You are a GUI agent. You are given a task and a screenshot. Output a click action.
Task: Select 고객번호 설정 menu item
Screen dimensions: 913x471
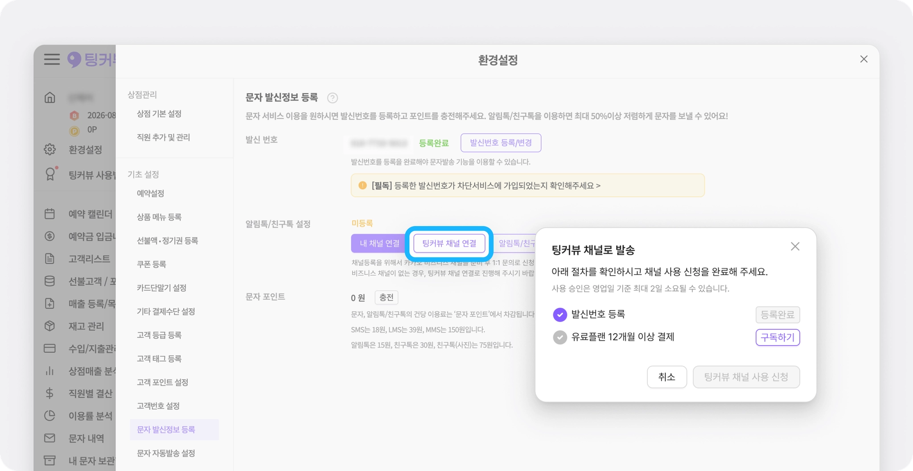tap(158, 406)
